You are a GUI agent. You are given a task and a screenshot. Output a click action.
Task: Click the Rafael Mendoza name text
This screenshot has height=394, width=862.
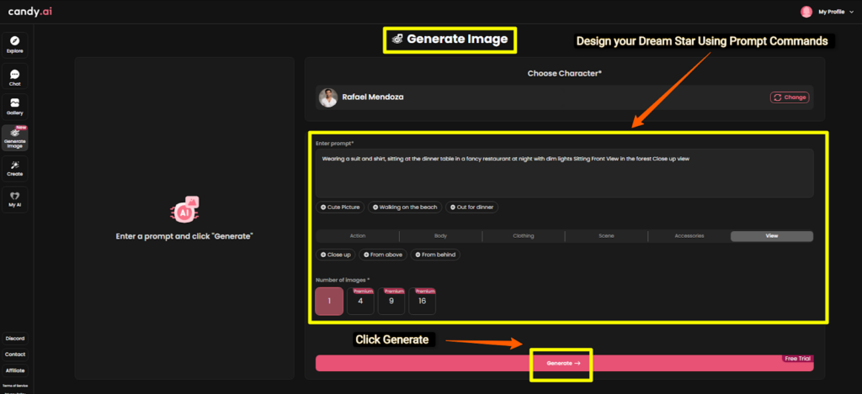click(x=373, y=97)
